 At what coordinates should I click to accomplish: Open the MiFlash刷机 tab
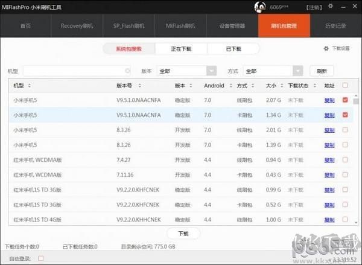180,26
